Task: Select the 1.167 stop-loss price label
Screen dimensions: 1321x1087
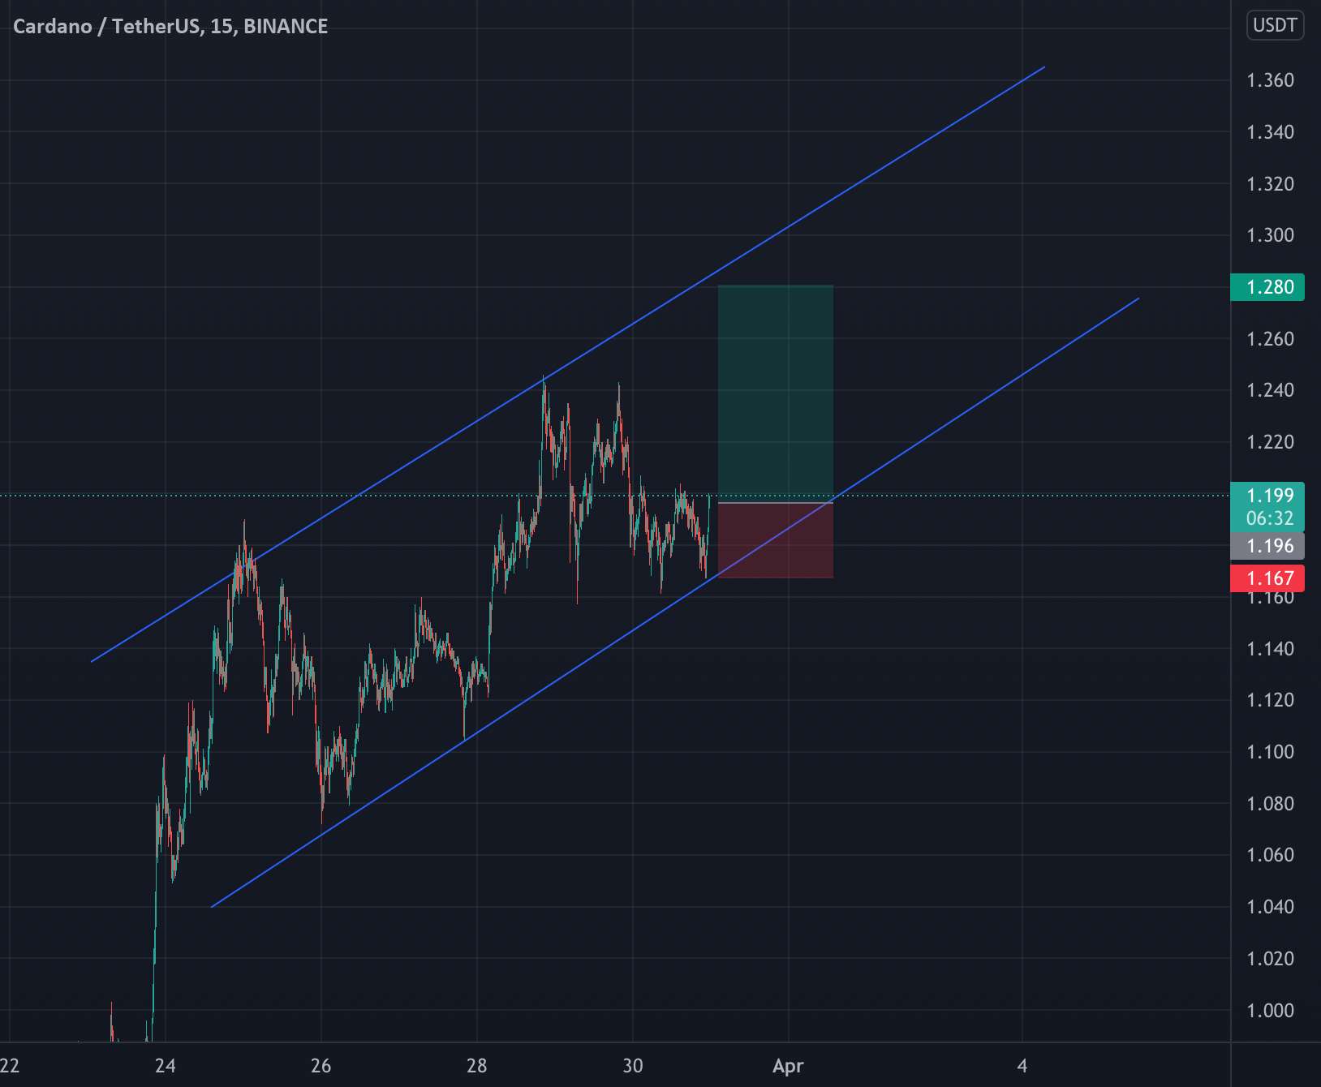Action: 1267,578
